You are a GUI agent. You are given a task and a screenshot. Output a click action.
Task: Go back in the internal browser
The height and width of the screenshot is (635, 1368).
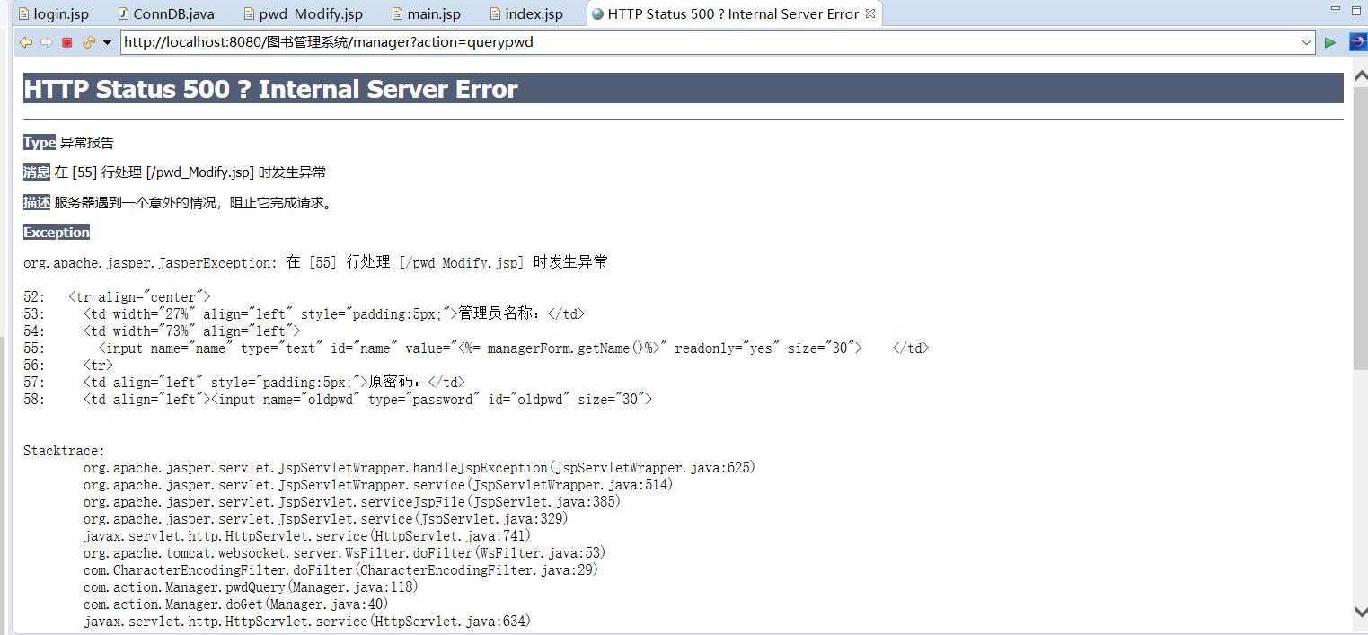coord(26,42)
